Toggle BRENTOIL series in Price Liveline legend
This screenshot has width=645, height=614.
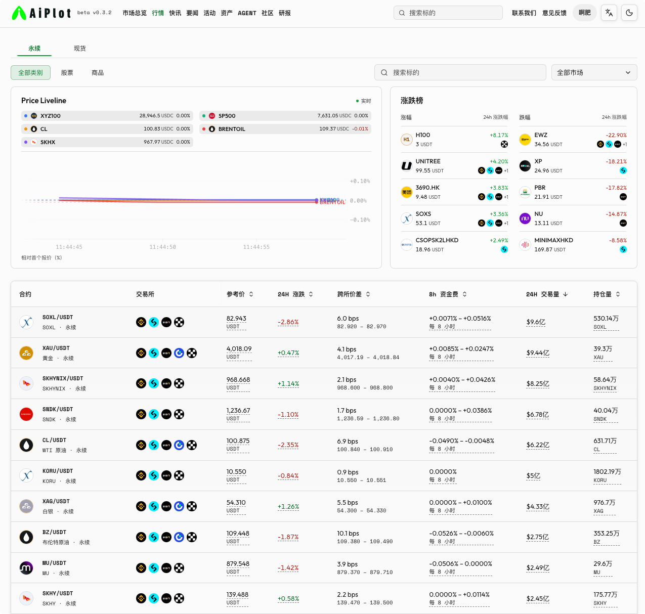click(x=285, y=129)
